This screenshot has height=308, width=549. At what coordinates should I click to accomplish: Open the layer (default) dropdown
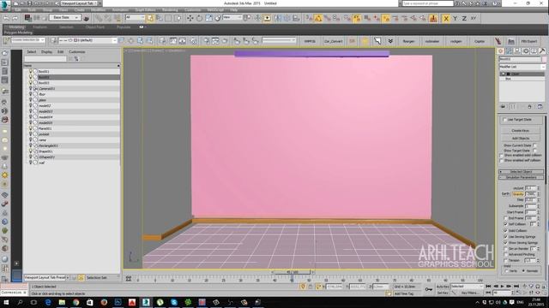pos(87,40)
